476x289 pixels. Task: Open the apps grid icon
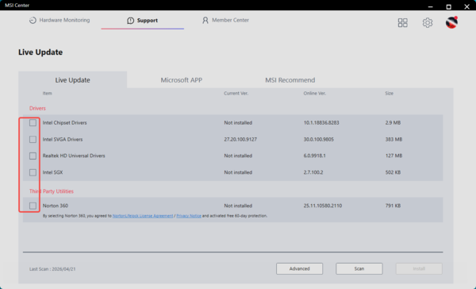[402, 22]
